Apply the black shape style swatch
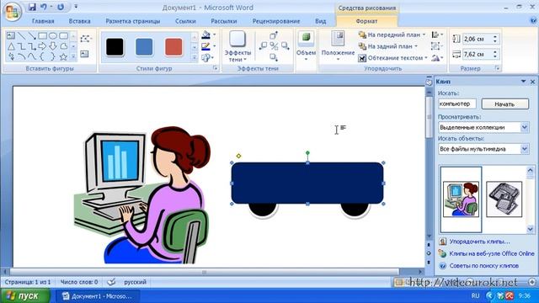 pos(115,47)
